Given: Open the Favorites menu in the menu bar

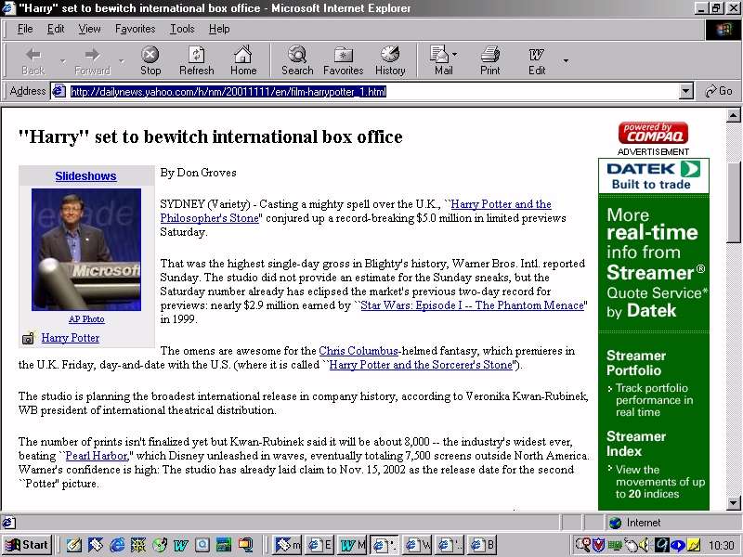Looking at the screenshot, I should point(135,29).
